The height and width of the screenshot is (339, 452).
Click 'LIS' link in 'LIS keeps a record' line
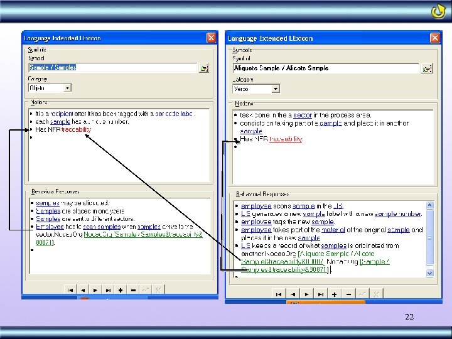click(245, 245)
